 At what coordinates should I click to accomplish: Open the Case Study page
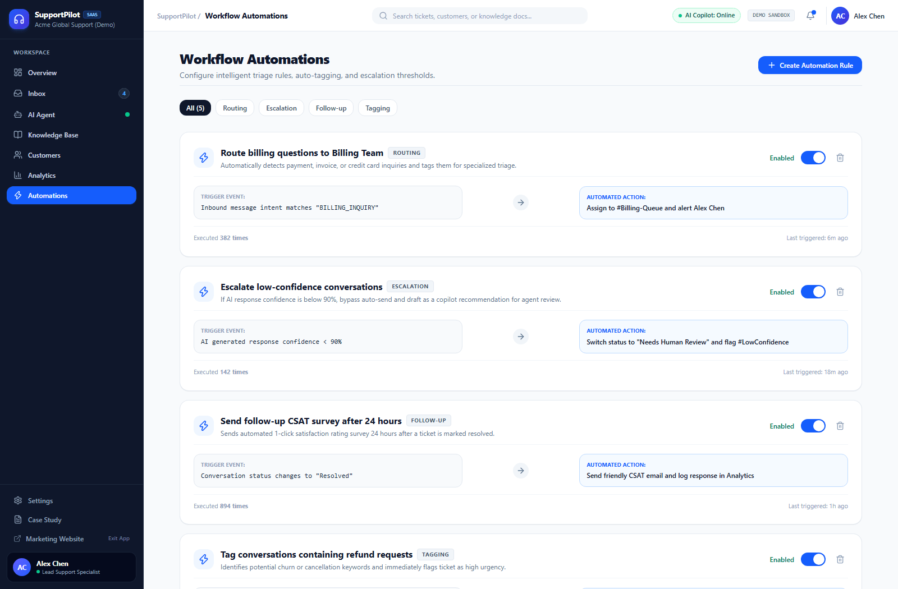(71, 520)
